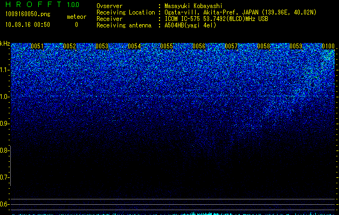Click observer name Masayuki Kobayashi

(x=193, y=6)
